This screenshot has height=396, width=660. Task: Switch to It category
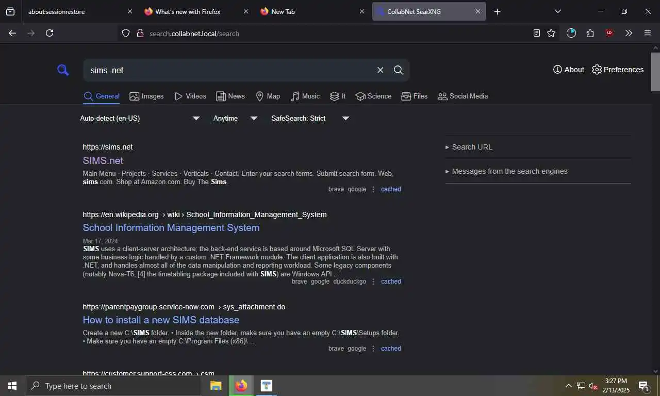pos(338,96)
